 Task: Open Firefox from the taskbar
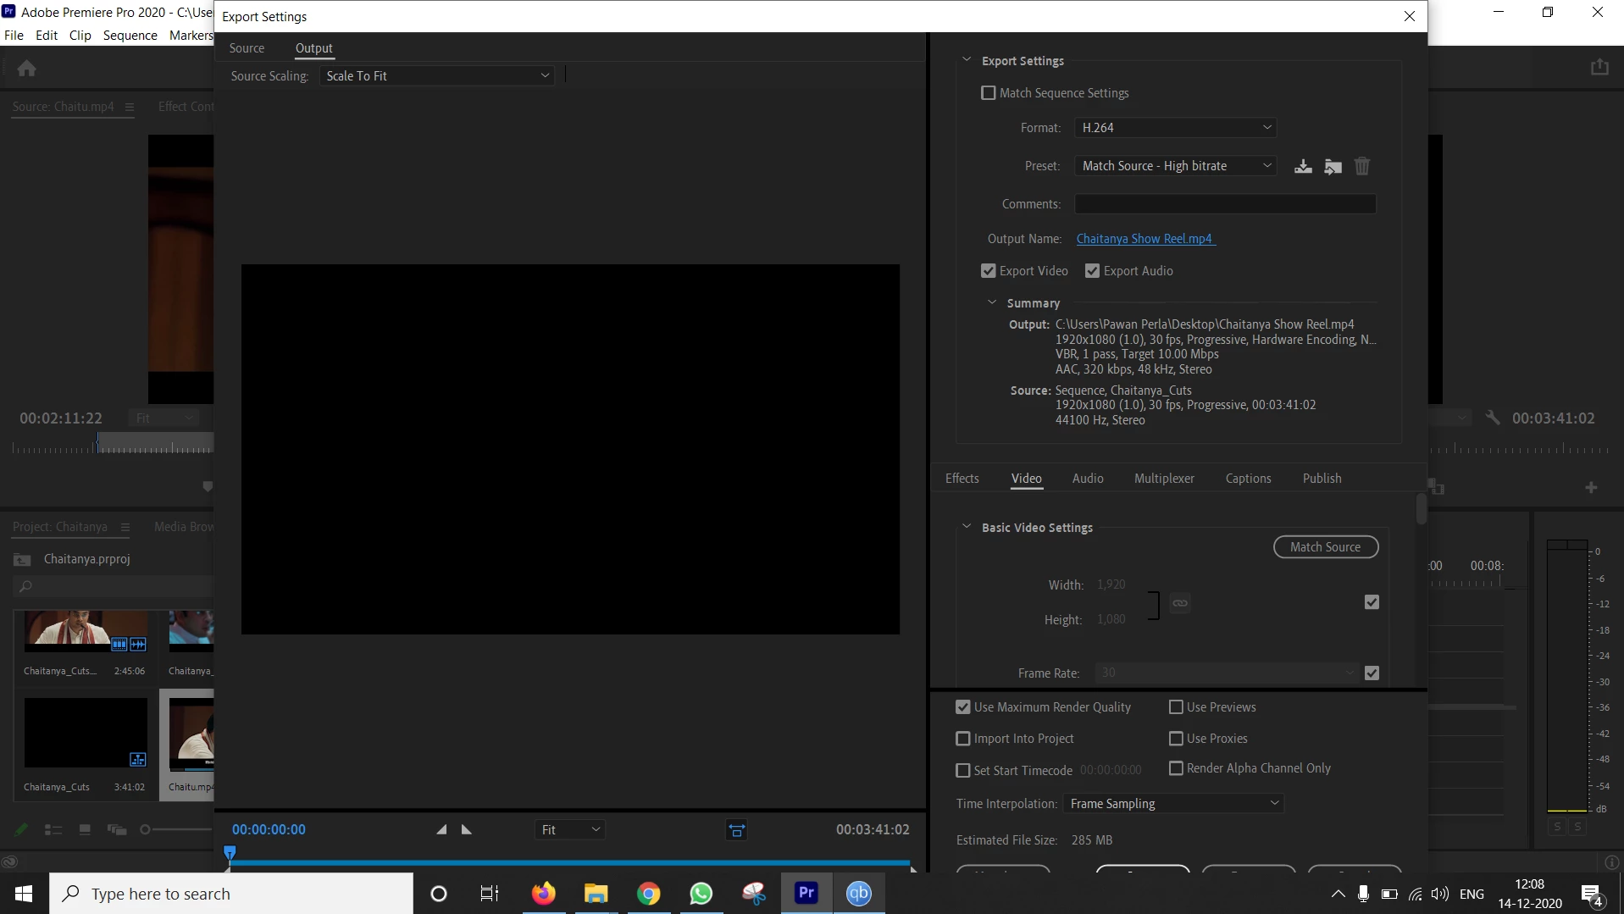point(544,894)
